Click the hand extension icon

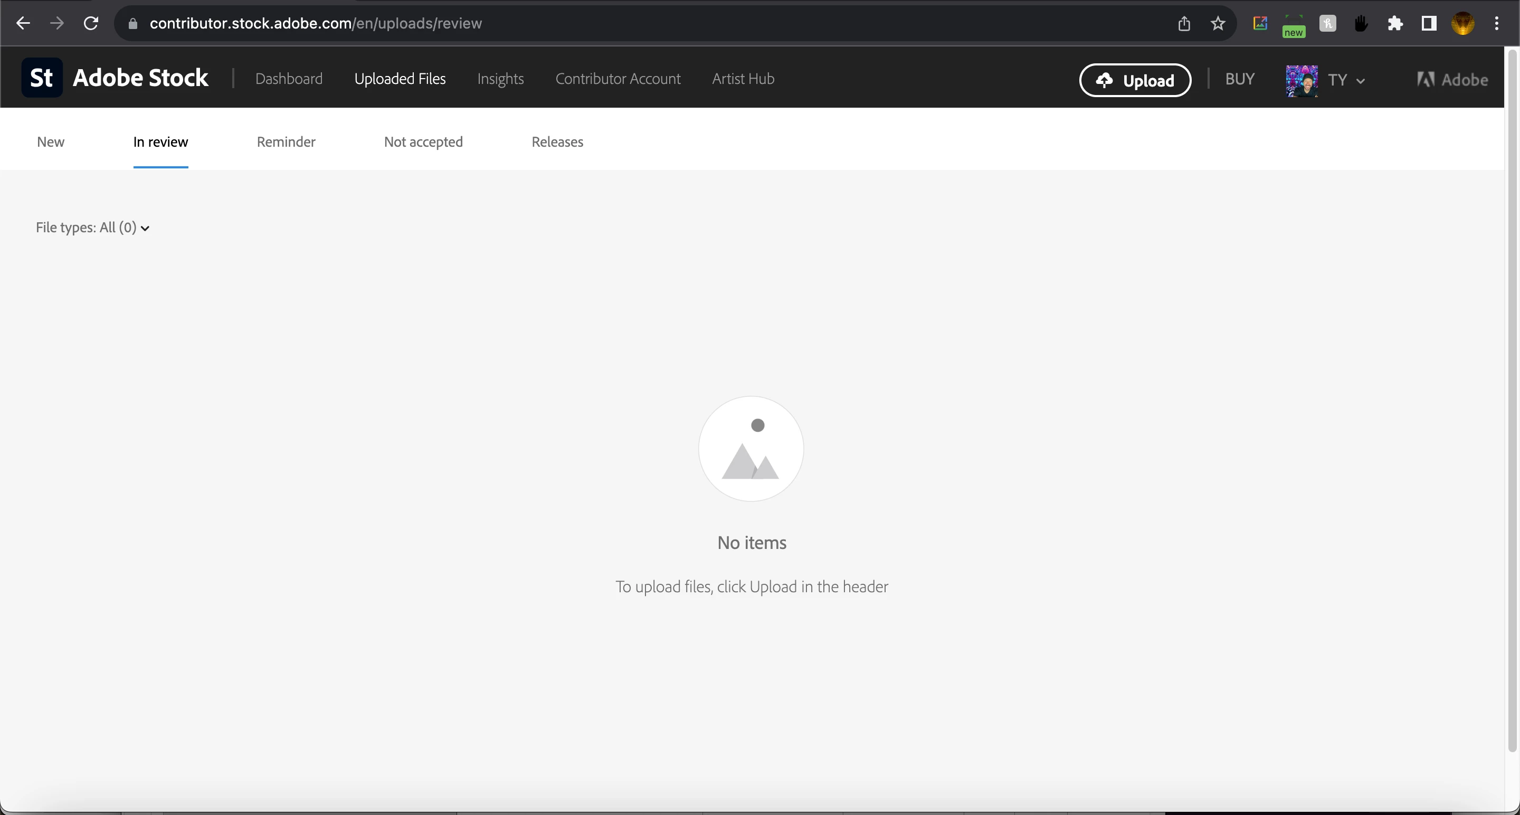click(1361, 24)
